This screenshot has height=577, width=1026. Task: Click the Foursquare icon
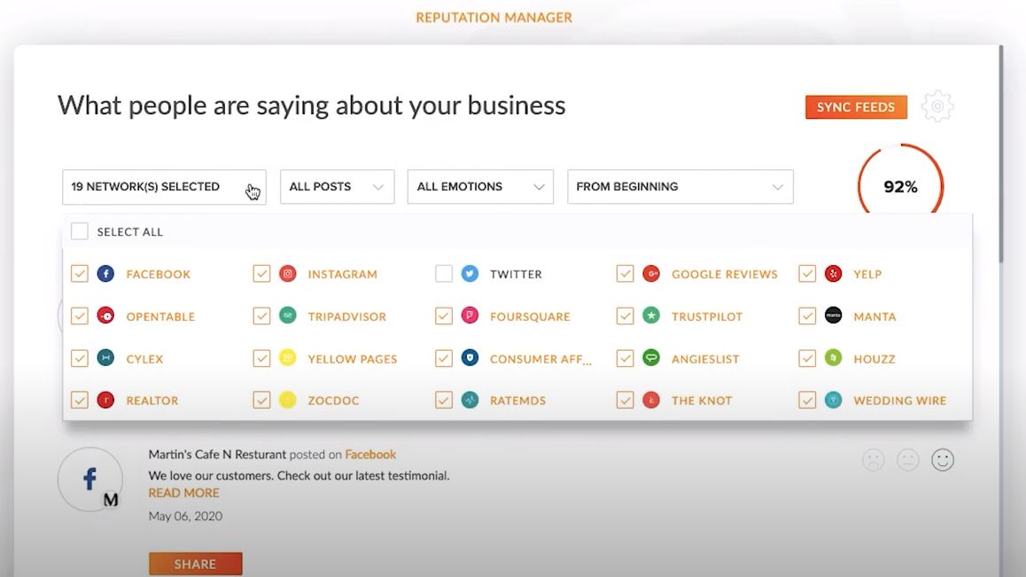click(x=470, y=316)
